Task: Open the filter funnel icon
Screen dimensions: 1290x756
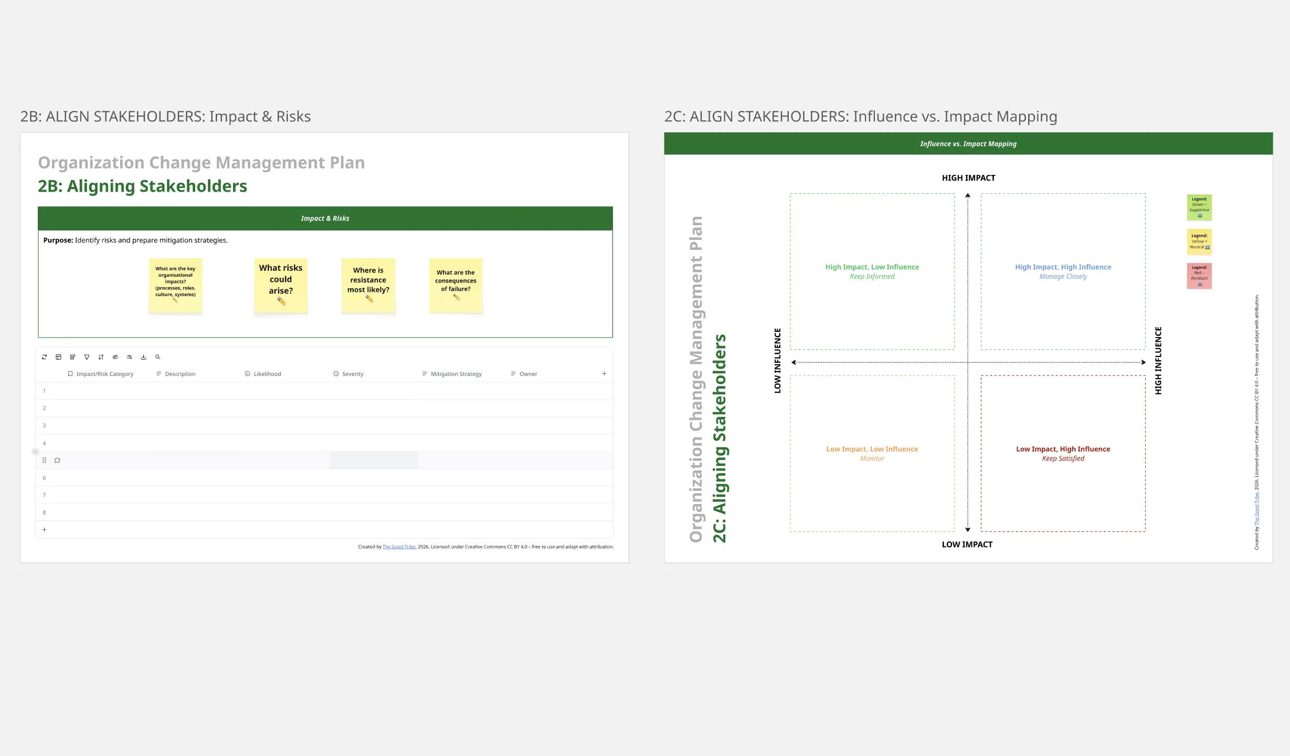Action: click(87, 357)
